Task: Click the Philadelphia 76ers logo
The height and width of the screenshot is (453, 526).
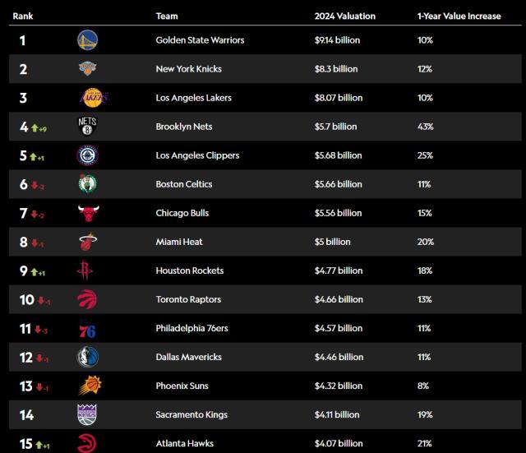Action: pos(87,329)
